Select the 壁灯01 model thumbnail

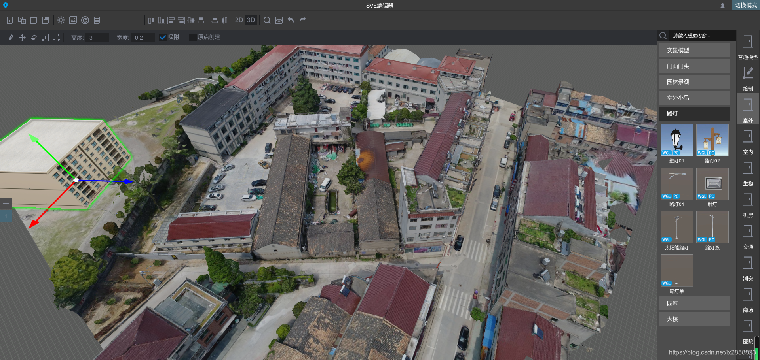click(x=677, y=140)
